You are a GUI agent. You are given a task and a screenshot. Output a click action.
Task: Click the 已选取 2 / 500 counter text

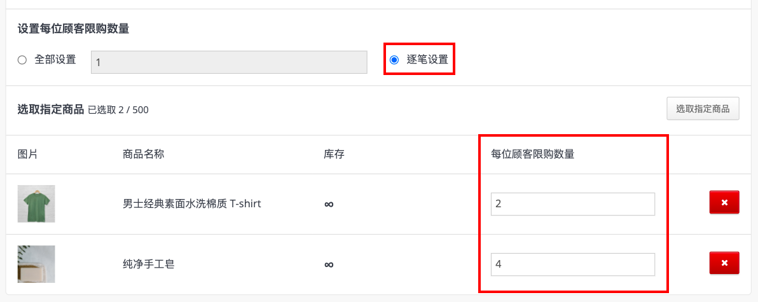118,110
